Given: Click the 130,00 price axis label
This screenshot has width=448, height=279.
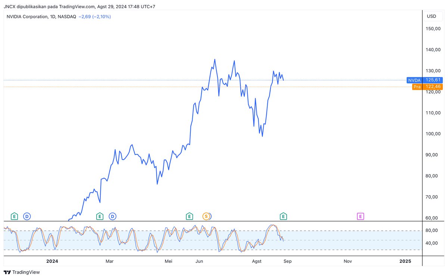Looking at the screenshot, I should pyautogui.click(x=433, y=71).
